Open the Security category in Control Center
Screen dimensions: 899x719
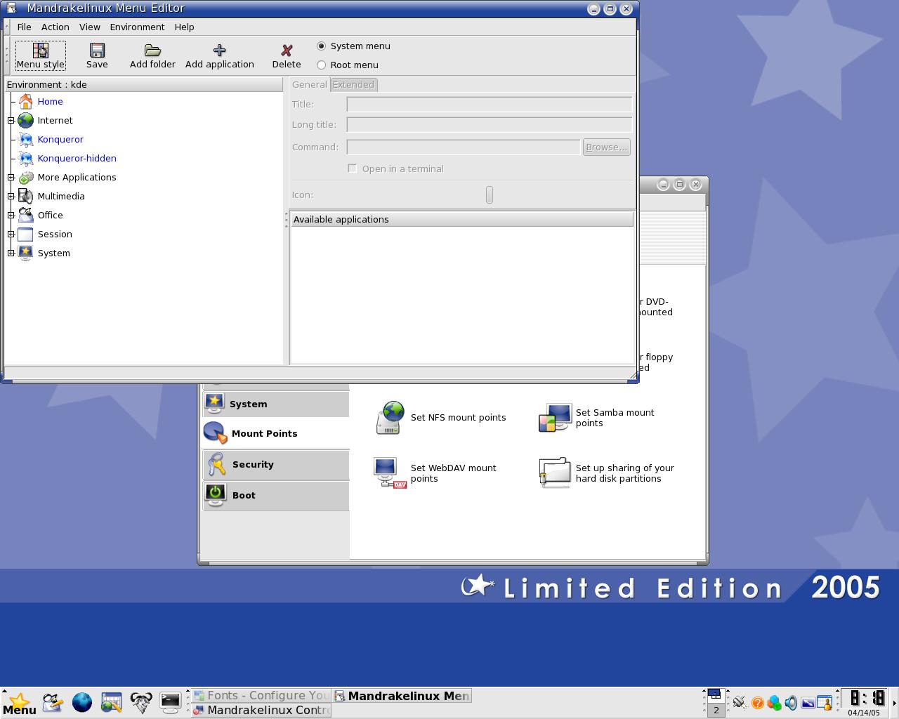coord(275,464)
